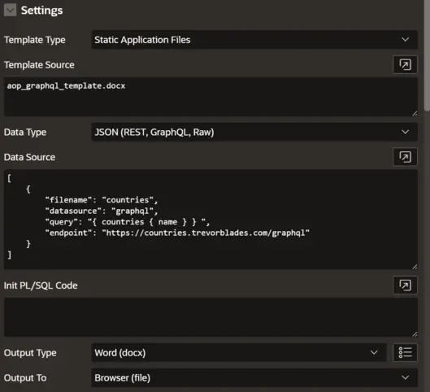Image resolution: width=430 pixels, height=392 pixels.
Task: Click the Data Source label
Action: [29, 157]
